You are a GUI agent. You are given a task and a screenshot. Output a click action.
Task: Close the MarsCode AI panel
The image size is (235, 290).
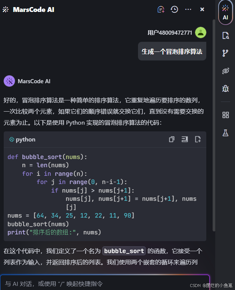202,9
